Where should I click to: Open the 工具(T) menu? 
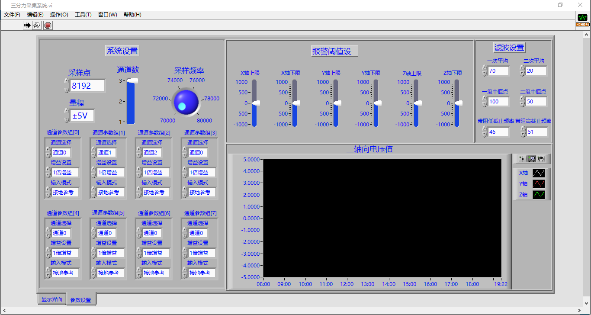coord(83,15)
